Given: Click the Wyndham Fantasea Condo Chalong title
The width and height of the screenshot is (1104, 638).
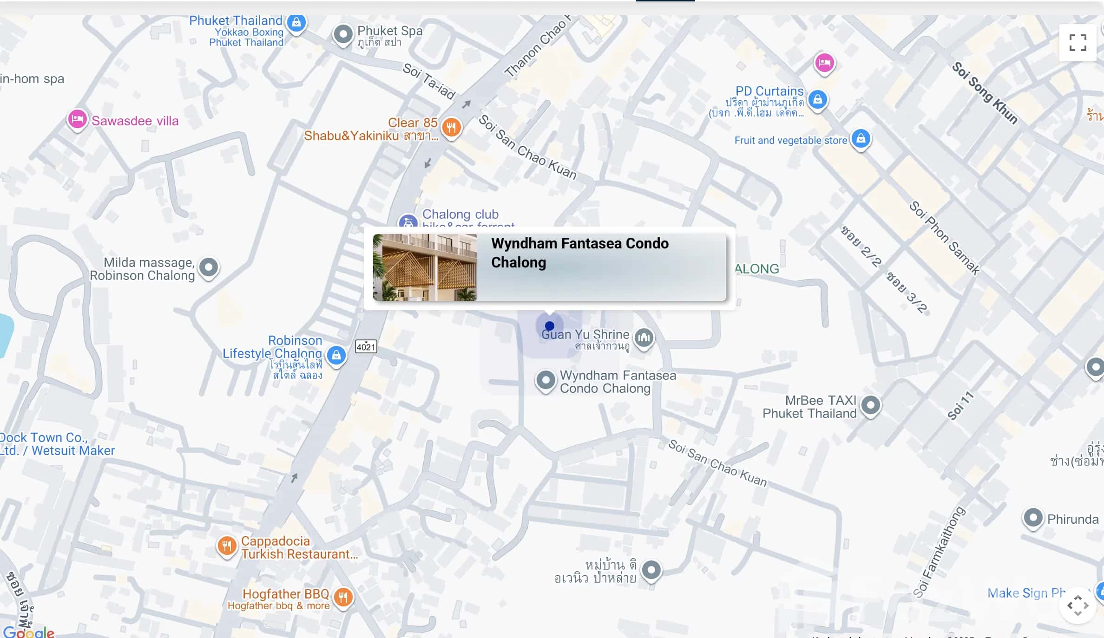Looking at the screenshot, I should (x=580, y=253).
